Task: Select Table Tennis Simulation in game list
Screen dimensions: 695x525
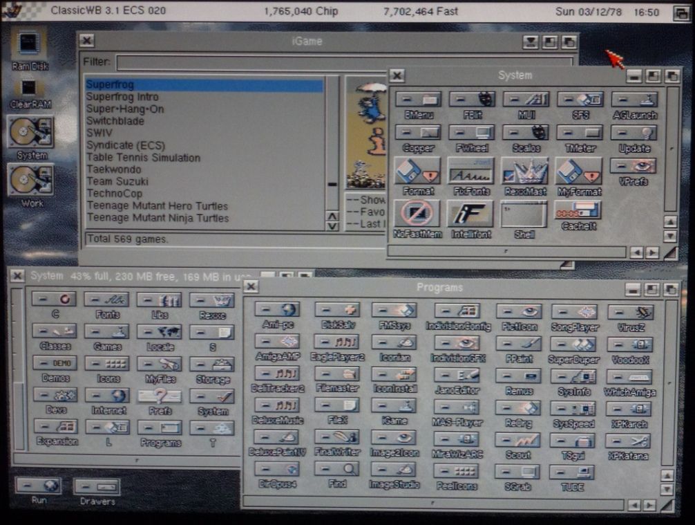Action: (x=143, y=158)
